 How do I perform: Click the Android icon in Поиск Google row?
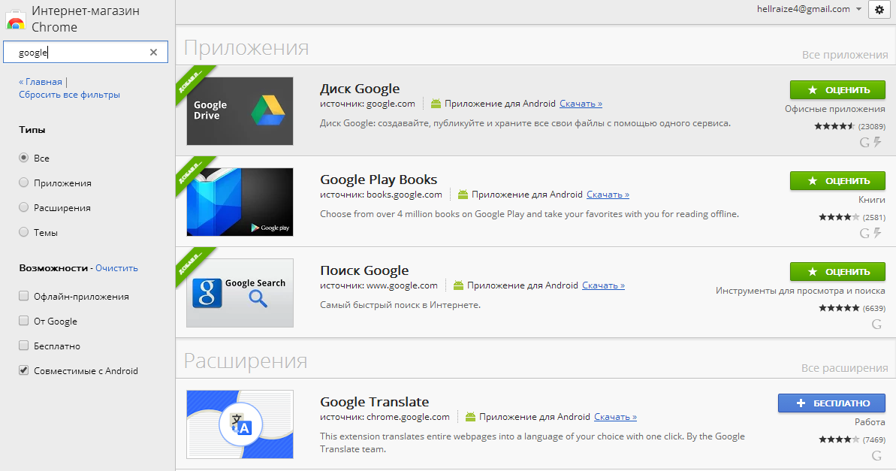coord(458,285)
